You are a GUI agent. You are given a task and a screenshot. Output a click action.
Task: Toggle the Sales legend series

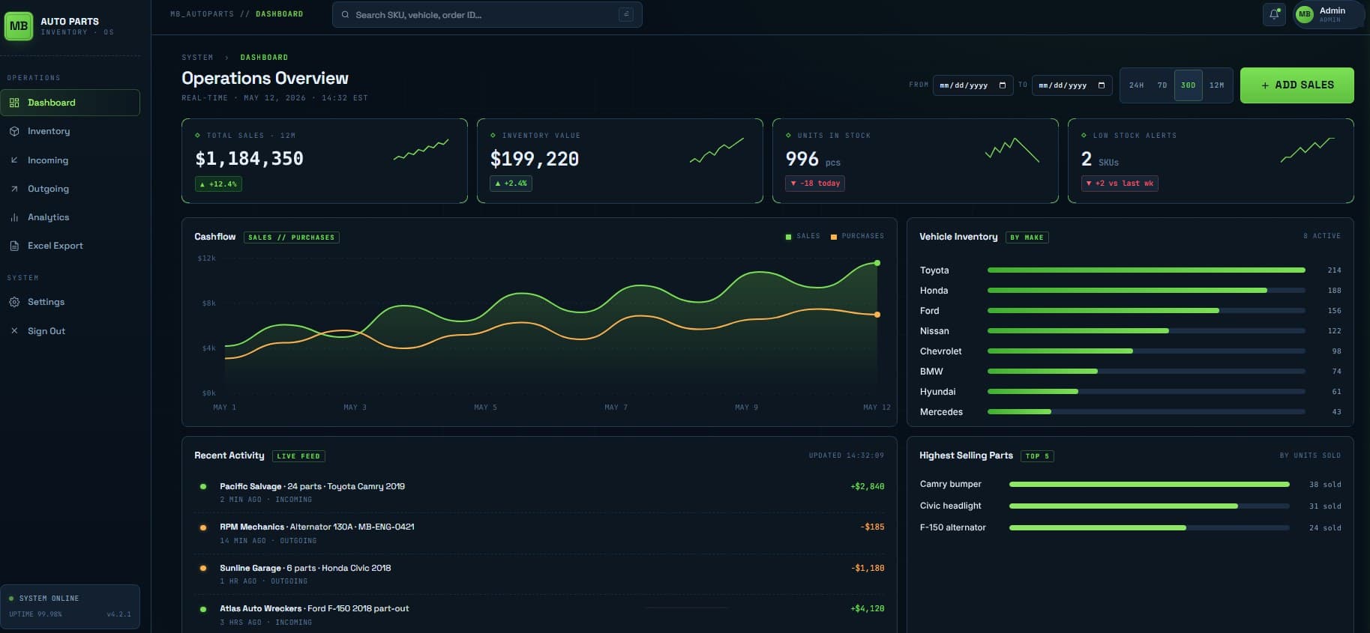click(x=802, y=237)
